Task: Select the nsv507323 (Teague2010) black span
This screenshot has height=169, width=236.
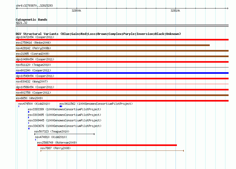Action: (x=64, y=134)
